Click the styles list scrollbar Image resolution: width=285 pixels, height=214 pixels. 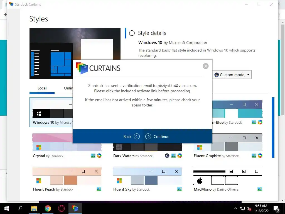click(x=273, y=127)
